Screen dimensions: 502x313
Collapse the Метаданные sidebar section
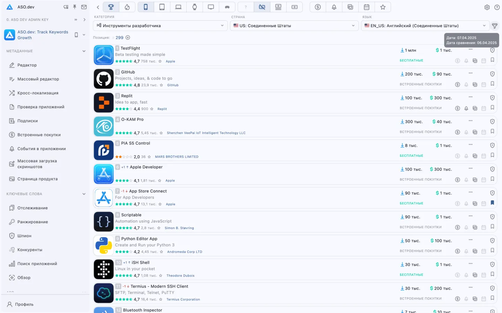pyautogui.click(x=84, y=51)
